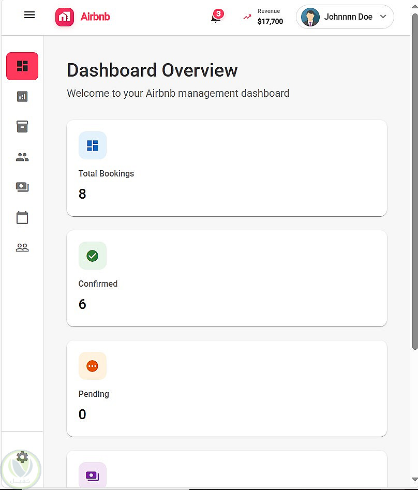Open the payments cash sidebar icon
Image resolution: width=418 pixels, height=490 pixels.
click(22, 187)
